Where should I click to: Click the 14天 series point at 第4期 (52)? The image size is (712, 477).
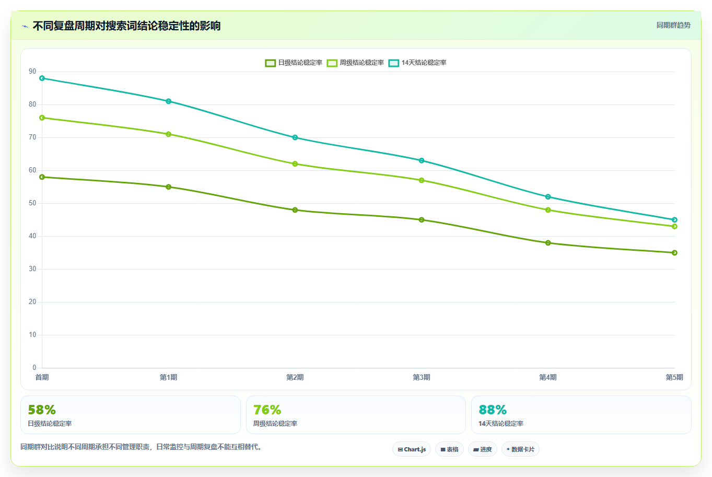[548, 197]
